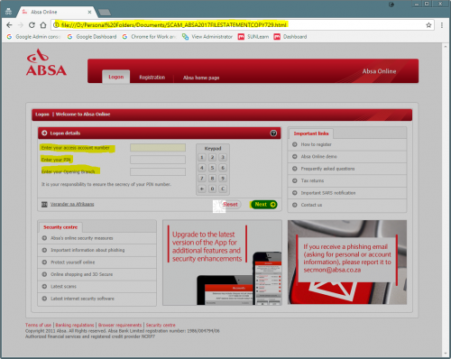Viewport: 451px width, 359px height.
Task: Select the Absa Online browser tab
Action: click(56, 12)
